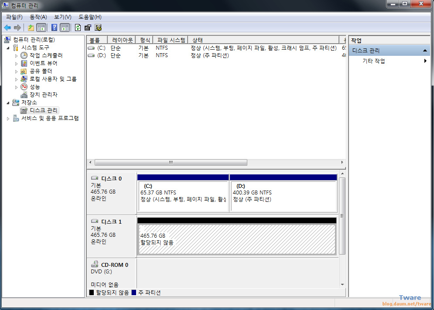Click the disk settings toolbar icon
434x310 pixels.
coord(98,27)
